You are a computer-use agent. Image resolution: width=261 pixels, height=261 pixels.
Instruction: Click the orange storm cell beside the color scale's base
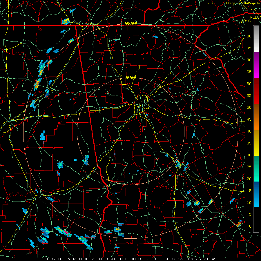[239, 224]
